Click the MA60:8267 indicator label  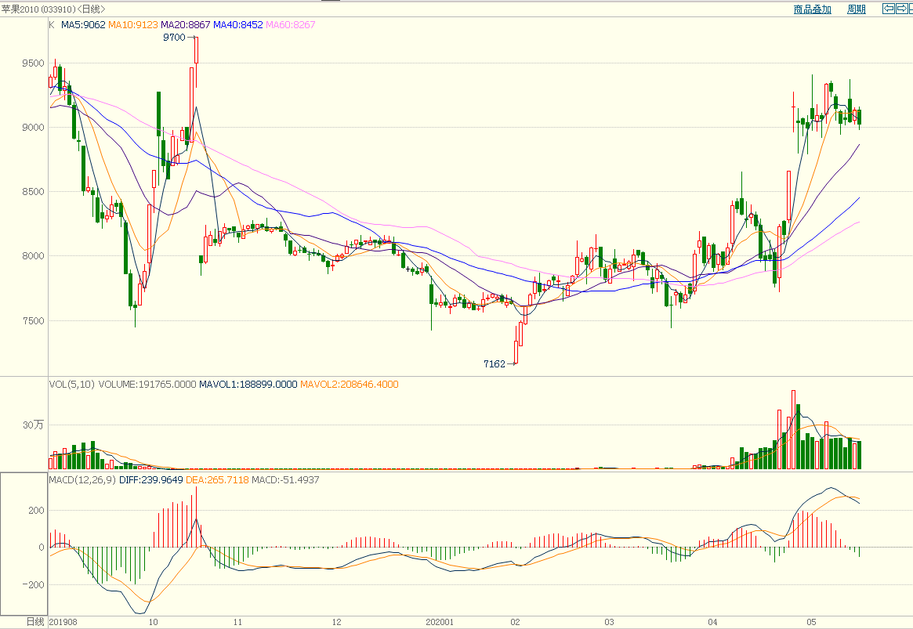tap(291, 24)
